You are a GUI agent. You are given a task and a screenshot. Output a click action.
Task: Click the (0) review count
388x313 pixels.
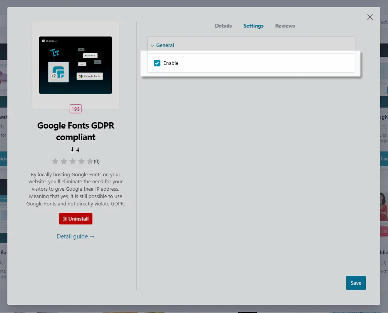coord(97,162)
